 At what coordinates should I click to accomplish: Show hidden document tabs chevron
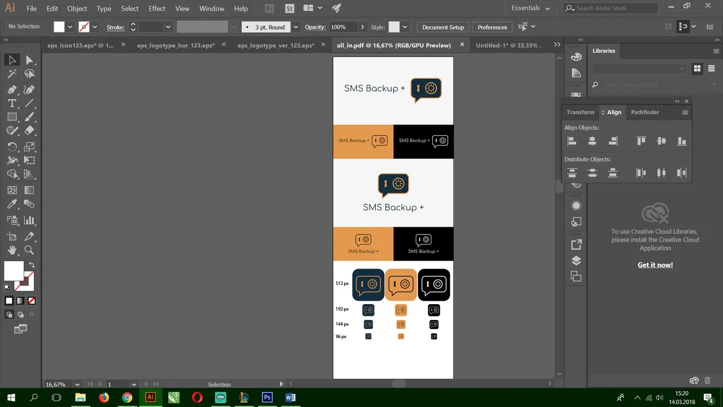click(557, 45)
